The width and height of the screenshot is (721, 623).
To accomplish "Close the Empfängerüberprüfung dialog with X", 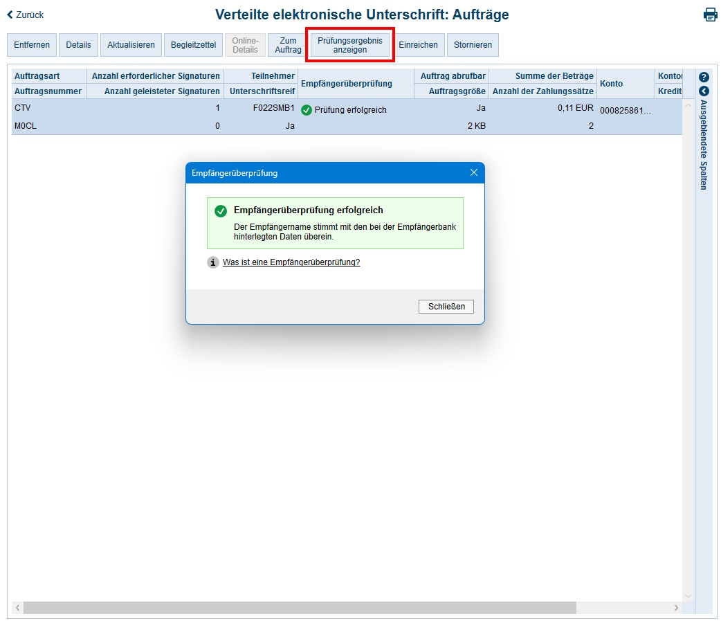I will [x=473, y=172].
